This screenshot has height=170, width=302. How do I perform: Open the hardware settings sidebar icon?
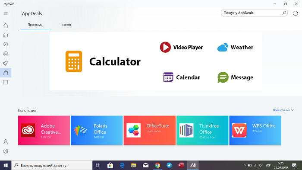coord(6,54)
